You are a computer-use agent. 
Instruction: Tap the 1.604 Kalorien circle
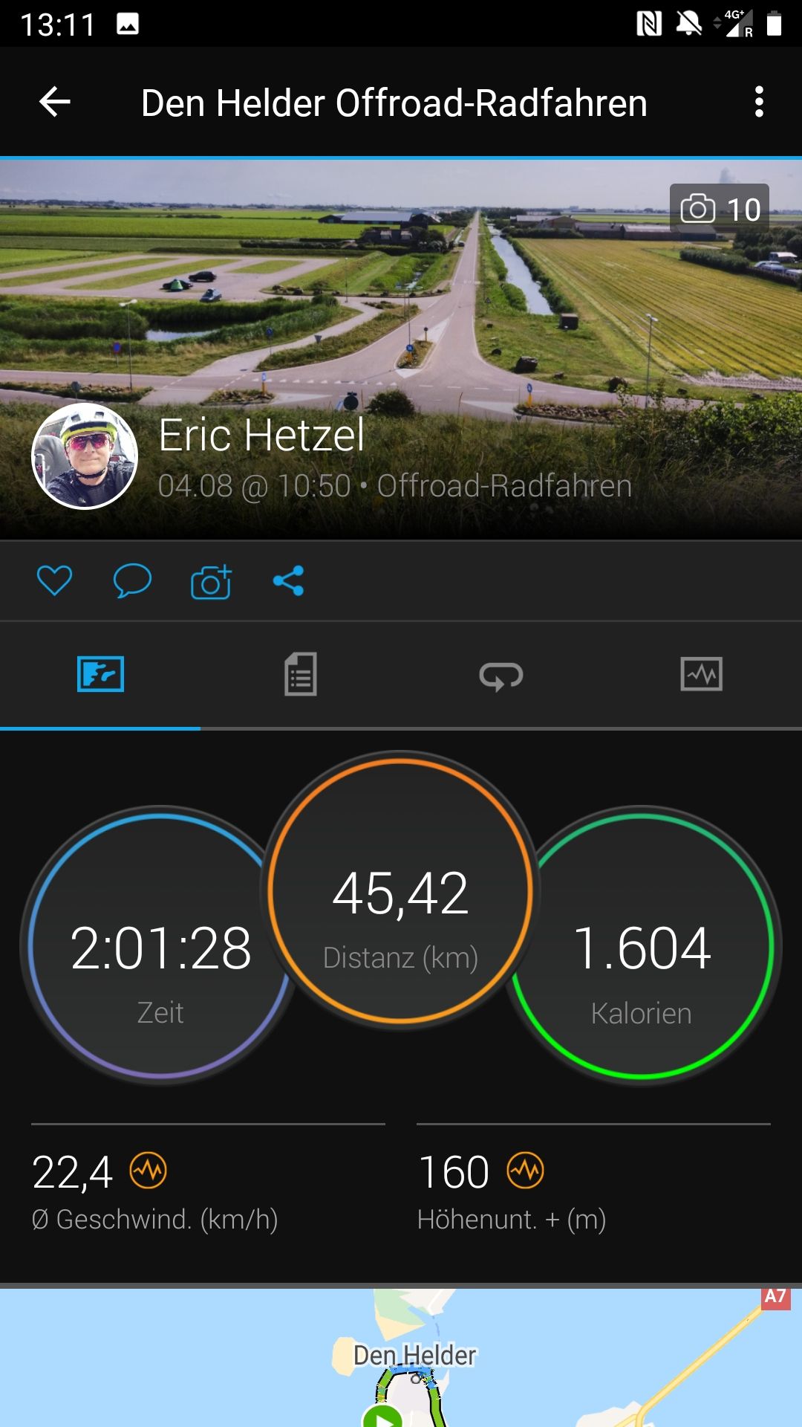[642, 945]
